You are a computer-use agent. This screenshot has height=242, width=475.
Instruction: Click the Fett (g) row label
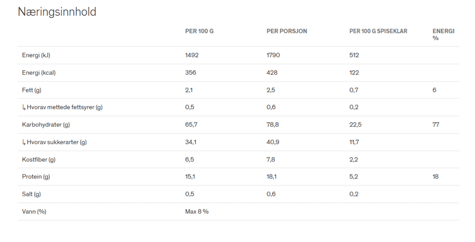(x=31, y=90)
